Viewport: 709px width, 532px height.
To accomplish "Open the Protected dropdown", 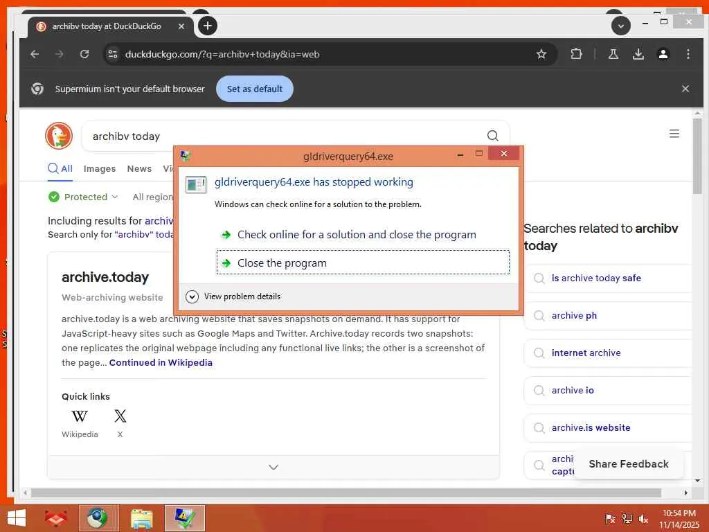I will point(83,197).
